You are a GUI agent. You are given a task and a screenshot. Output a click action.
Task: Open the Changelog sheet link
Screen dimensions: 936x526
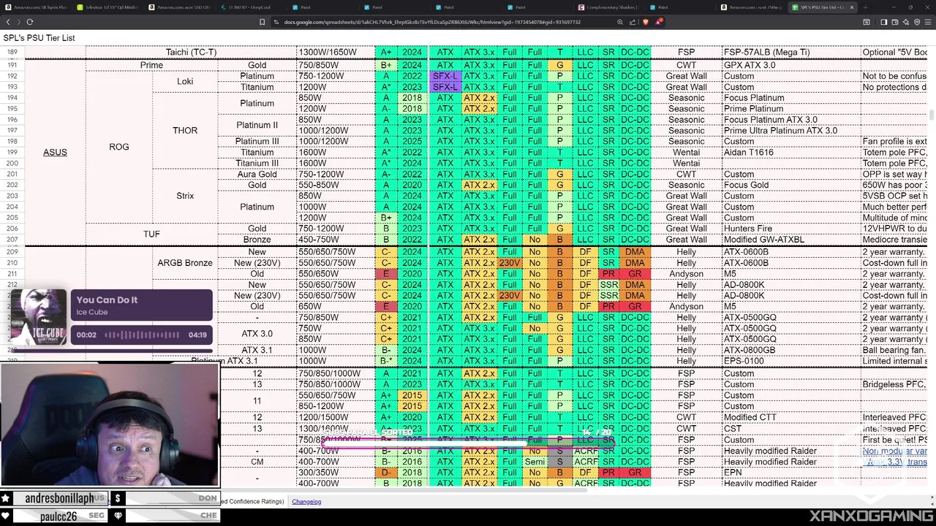pyautogui.click(x=306, y=501)
